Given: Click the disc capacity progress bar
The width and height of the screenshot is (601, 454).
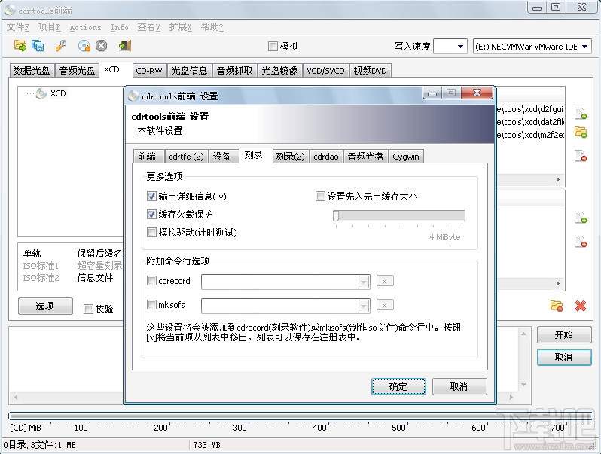Looking at the screenshot, I should [x=301, y=416].
